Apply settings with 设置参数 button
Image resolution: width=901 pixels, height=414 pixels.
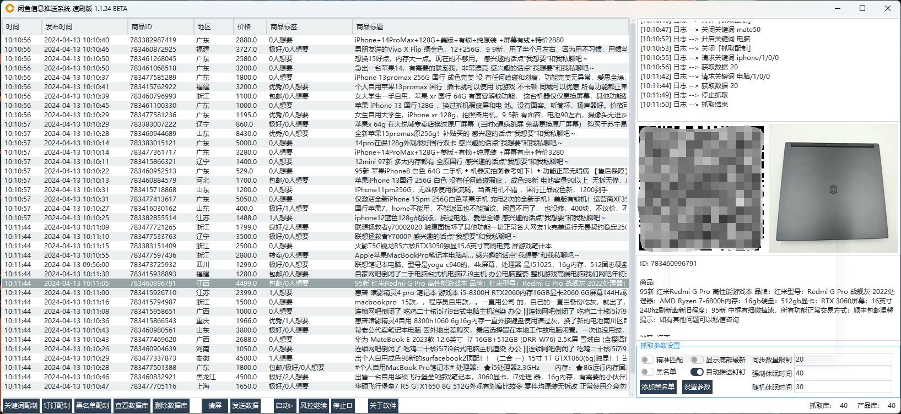point(697,387)
